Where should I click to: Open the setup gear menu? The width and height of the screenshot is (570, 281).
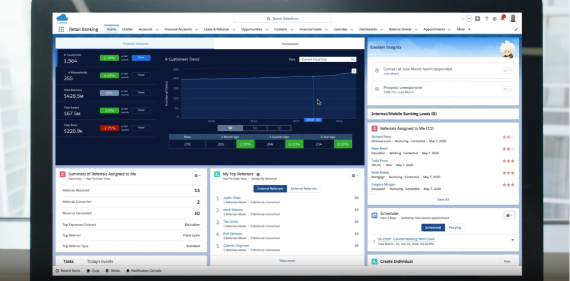click(494, 19)
